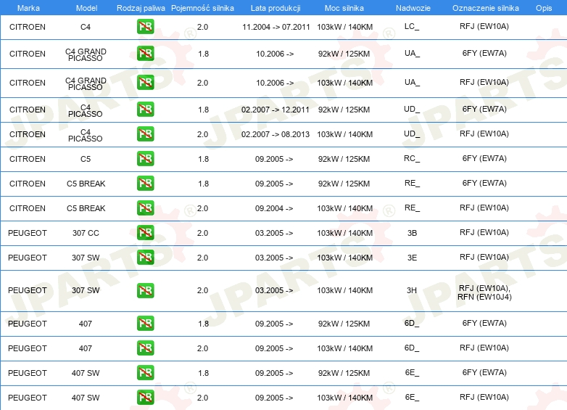
Task: Click body code UA_ in the 1.8 row
Action: [413, 53]
